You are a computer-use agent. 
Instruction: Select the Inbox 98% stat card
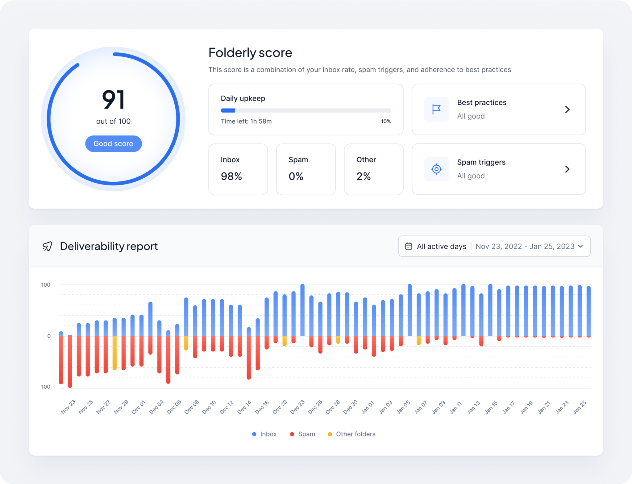click(x=238, y=169)
